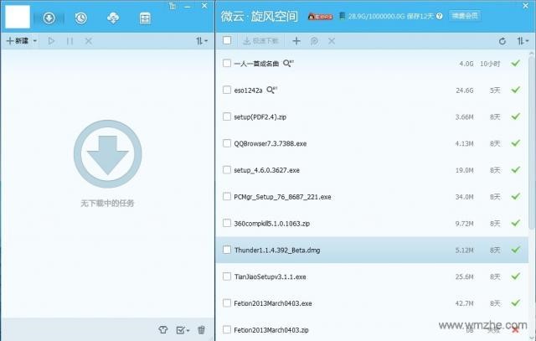Click the green checkmark for 一人一首成名曲
536x341 pixels.
[x=516, y=63]
